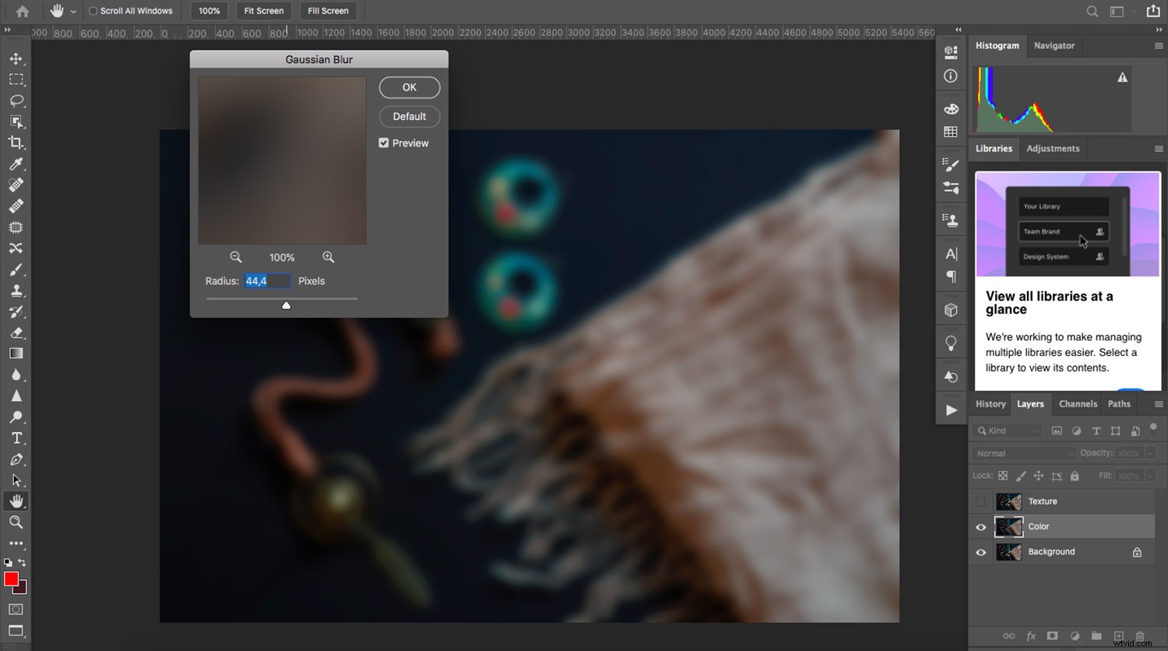Switch to the Channels tab
Image resolution: width=1168 pixels, height=651 pixels.
1078,403
